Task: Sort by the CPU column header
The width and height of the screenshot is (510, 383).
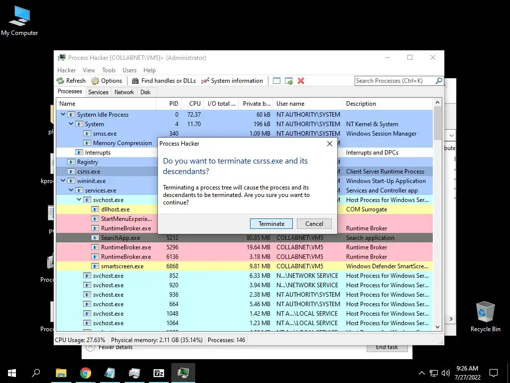Action: (x=193, y=104)
